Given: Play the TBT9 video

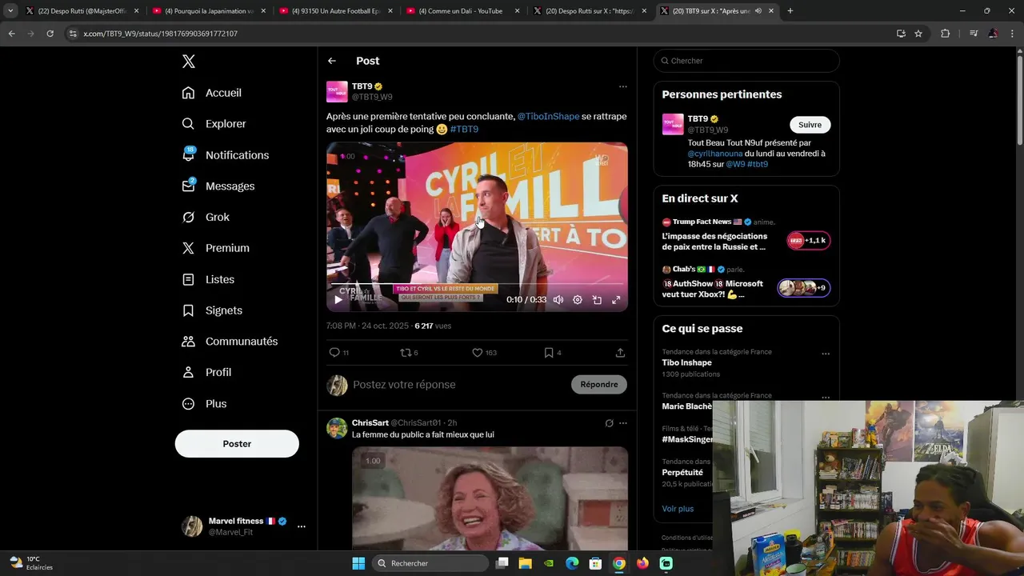Looking at the screenshot, I should coord(338,300).
